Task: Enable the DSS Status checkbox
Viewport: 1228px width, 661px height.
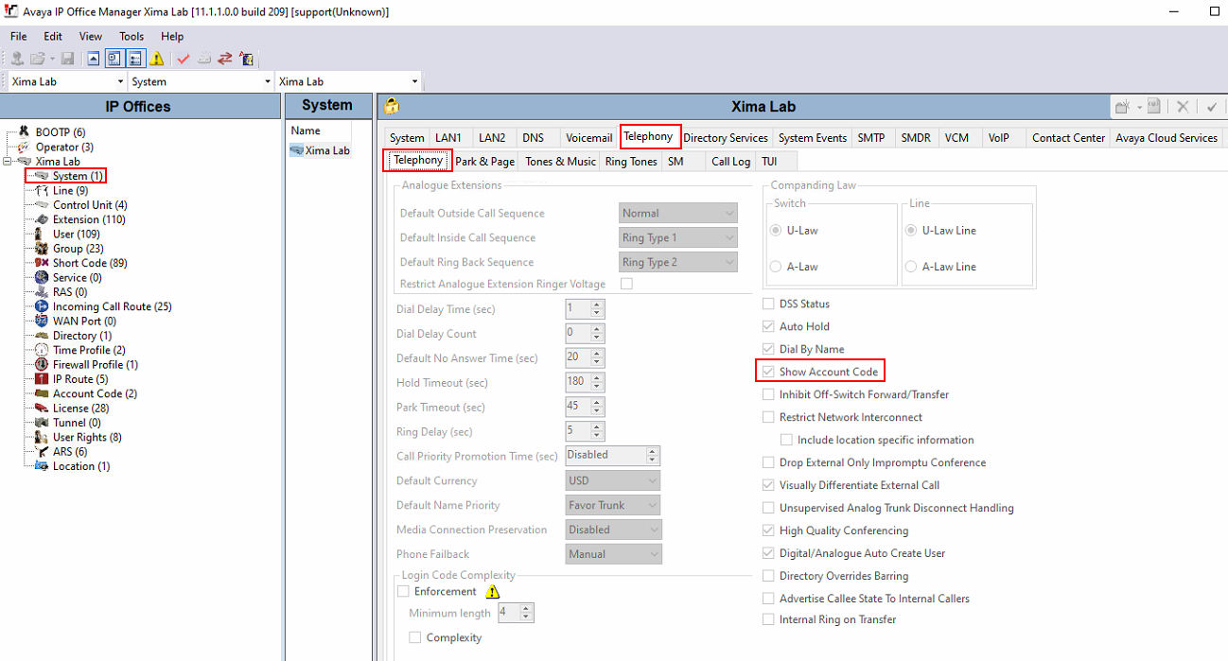Action: (x=768, y=303)
